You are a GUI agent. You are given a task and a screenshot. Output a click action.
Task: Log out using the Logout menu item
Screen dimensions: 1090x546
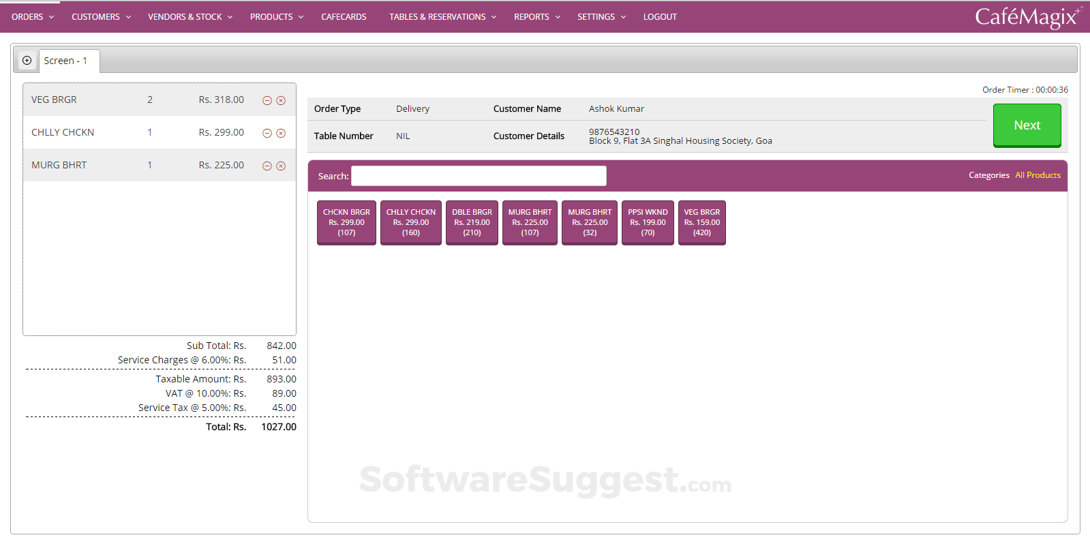660,17
